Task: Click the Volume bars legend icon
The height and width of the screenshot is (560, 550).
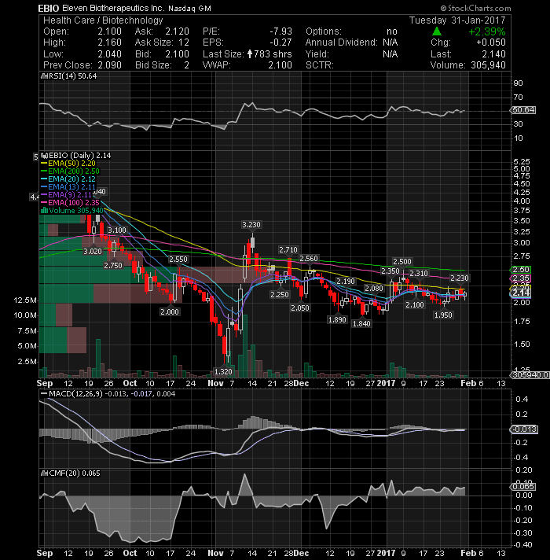Action: (x=44, y=210)
